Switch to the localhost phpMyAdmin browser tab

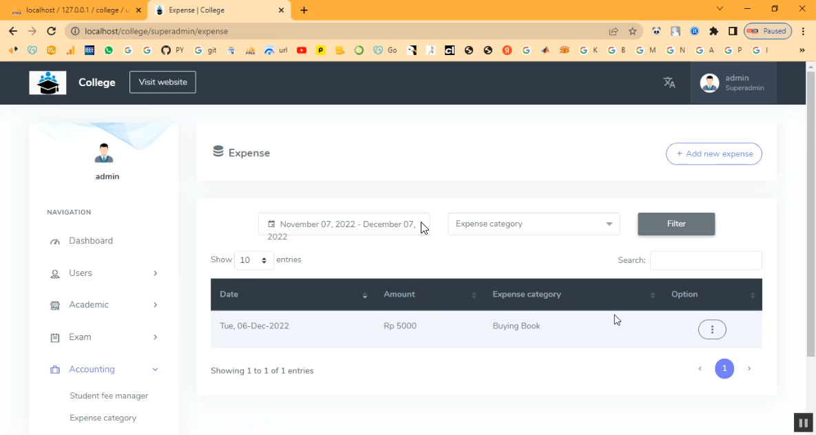coord(76,10)
